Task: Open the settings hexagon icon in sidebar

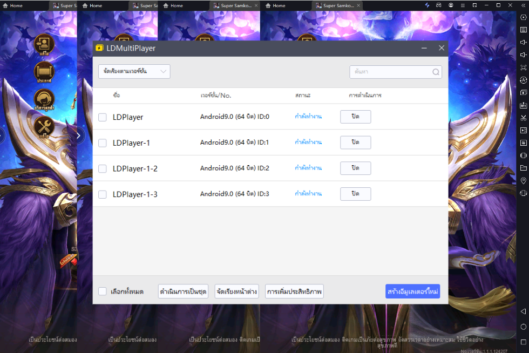Action: tap(523, 17)
